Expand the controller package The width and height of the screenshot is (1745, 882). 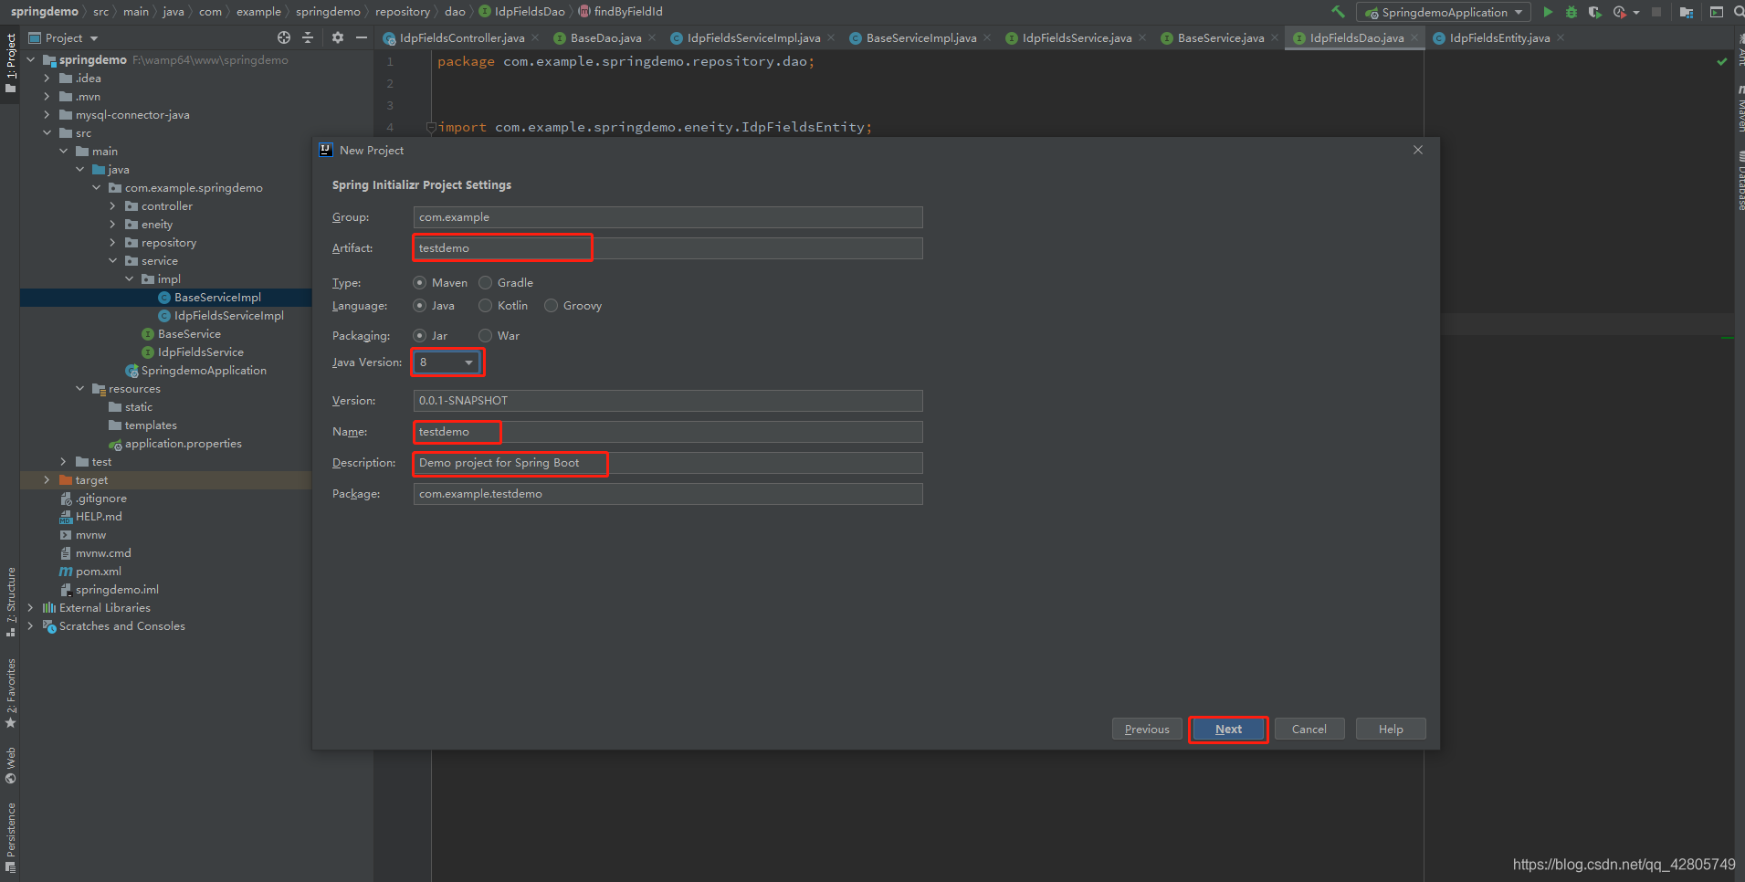click(x=112, y=206)
